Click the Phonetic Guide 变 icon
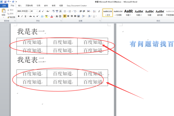Screen dimensions: 174x116 (57, 11)
